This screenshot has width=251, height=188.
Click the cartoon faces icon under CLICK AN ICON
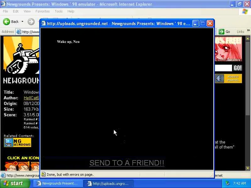point(22,166)
